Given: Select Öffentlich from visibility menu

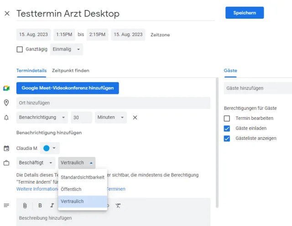Looking at the screenshot, I should pyautogui.click(x=71, y=189).
